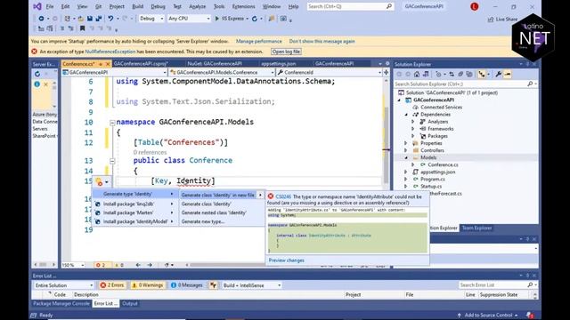Click the Undo arrow icon
This screenshot has width=570, height=320.
pyautogui.click(x=110, y=19)
